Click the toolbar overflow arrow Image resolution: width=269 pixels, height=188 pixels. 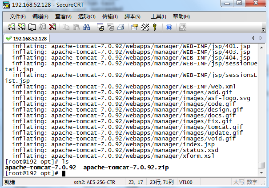click(263, 30)
